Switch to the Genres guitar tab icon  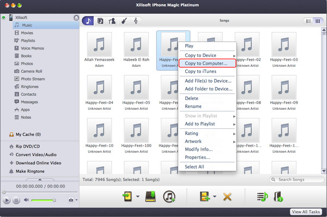coord(124,21)
